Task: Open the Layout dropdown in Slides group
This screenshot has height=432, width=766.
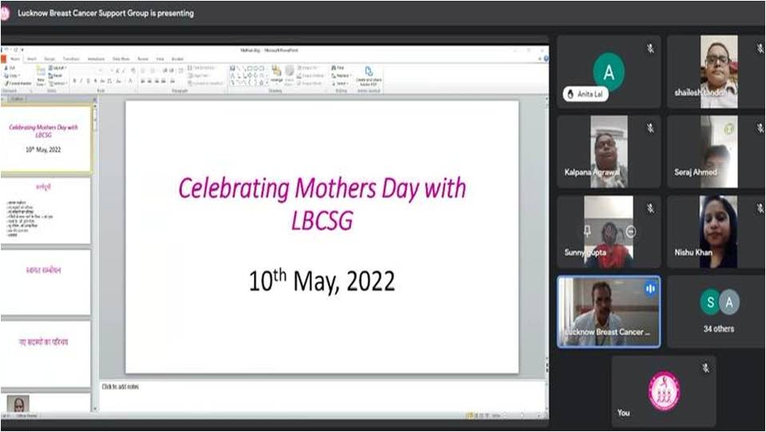Action: (58, 68)
